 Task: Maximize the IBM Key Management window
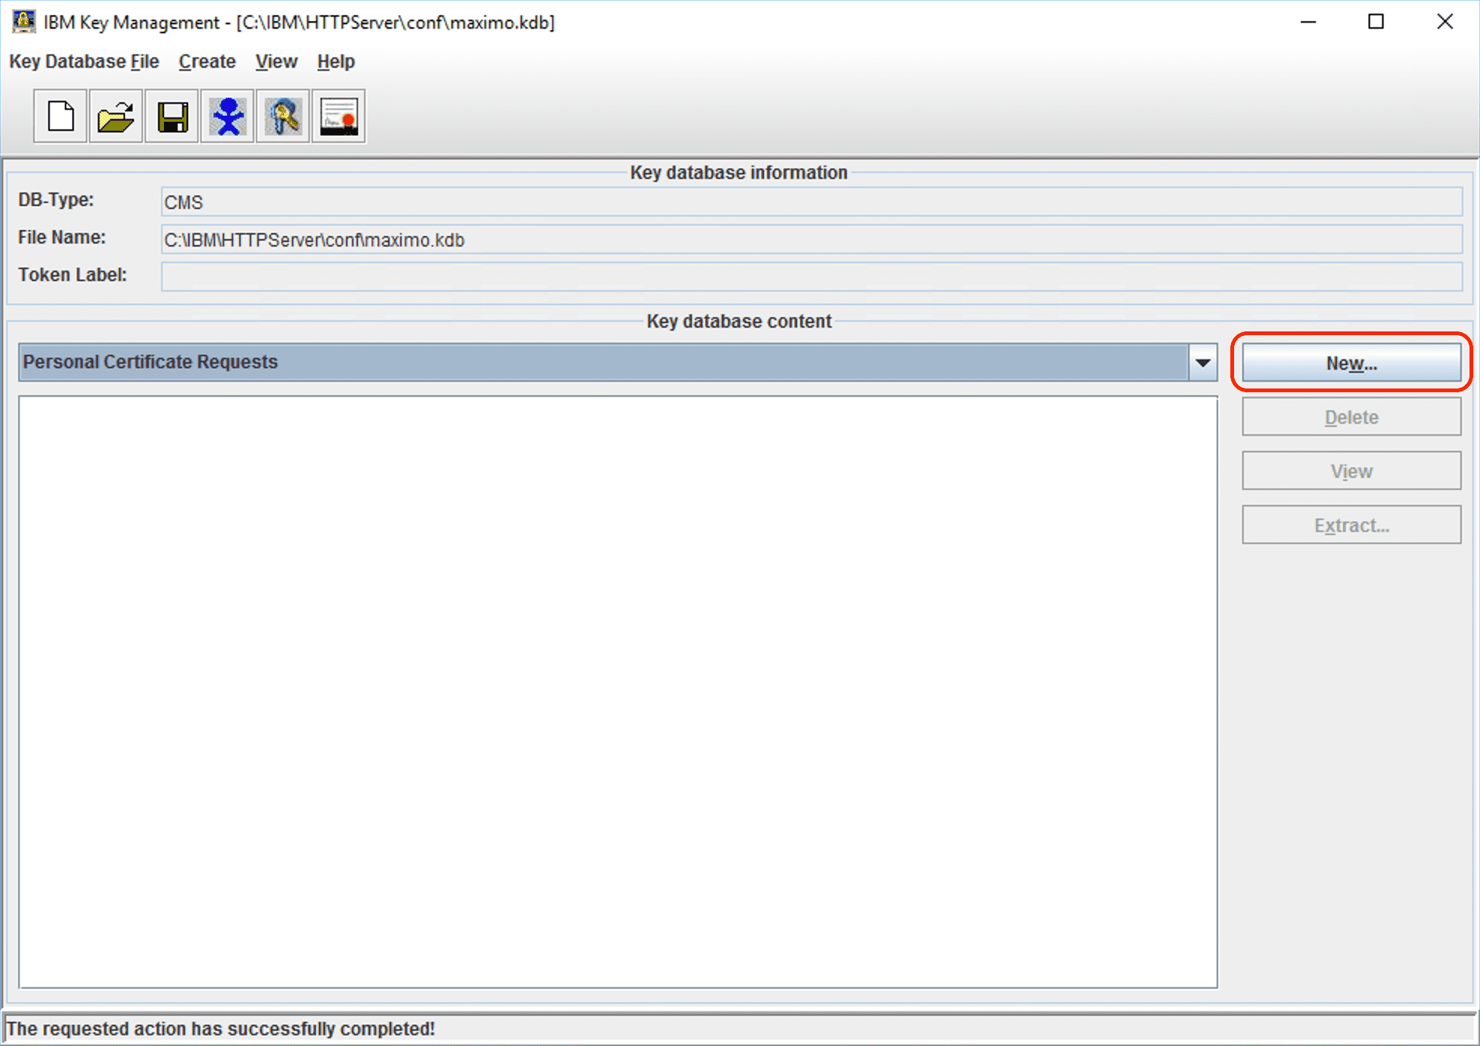click(x=1376, y=22)
